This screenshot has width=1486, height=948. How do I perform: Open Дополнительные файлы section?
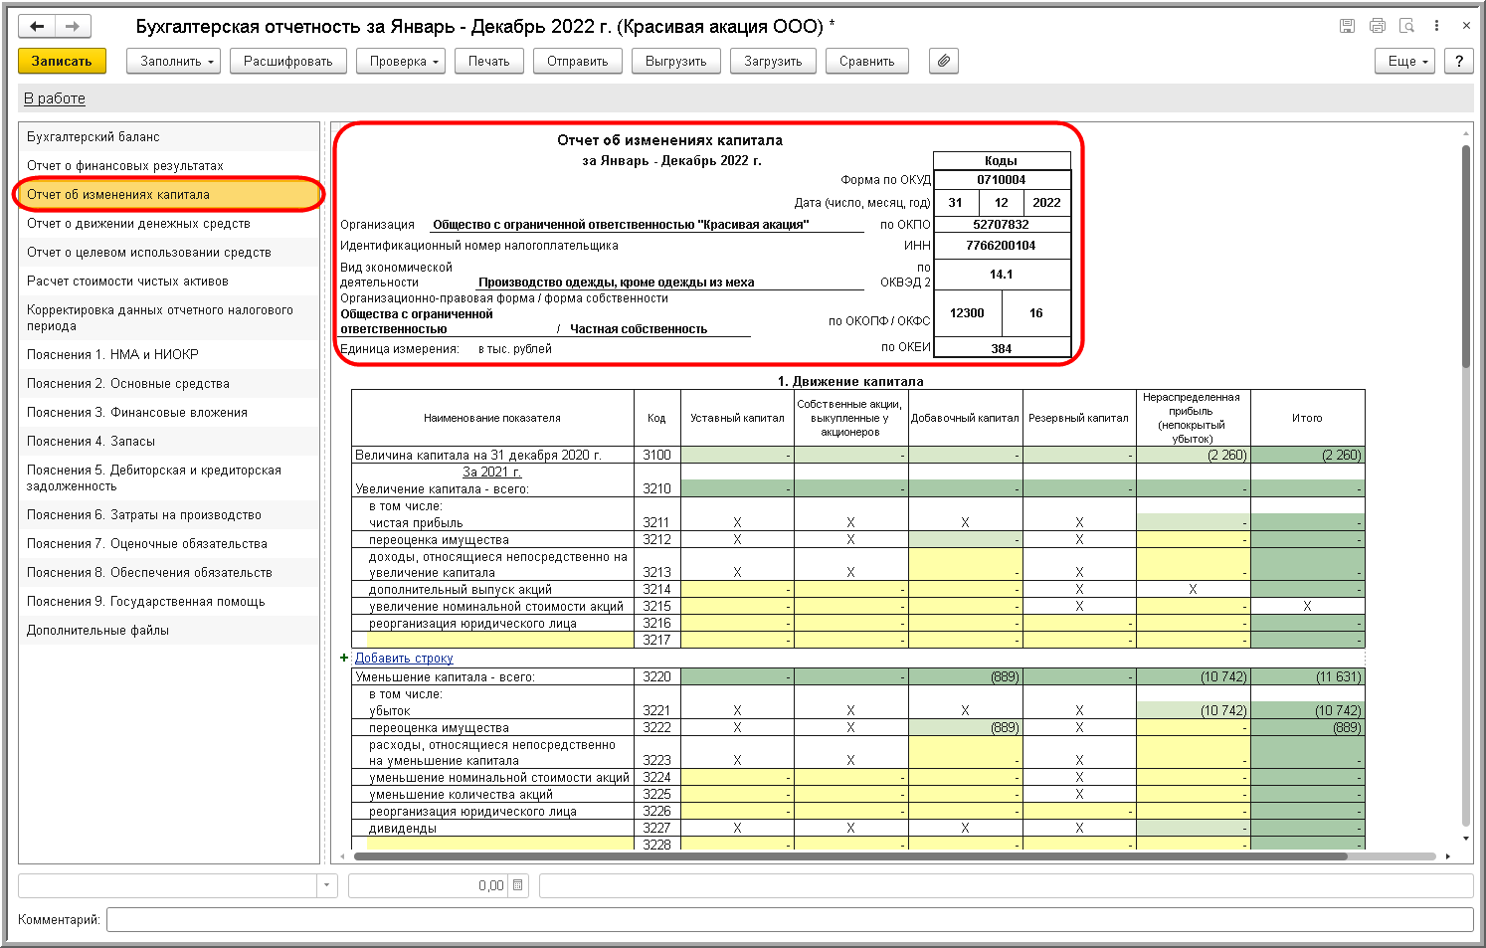pos(169,631)
